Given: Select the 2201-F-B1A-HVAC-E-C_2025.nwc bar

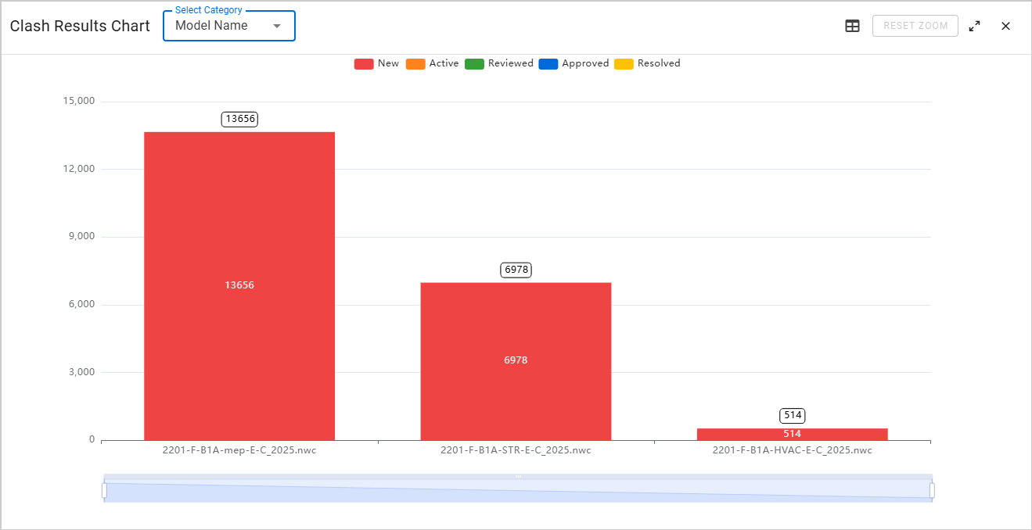Looking at the screenshot, I should (x=792, y=434).
